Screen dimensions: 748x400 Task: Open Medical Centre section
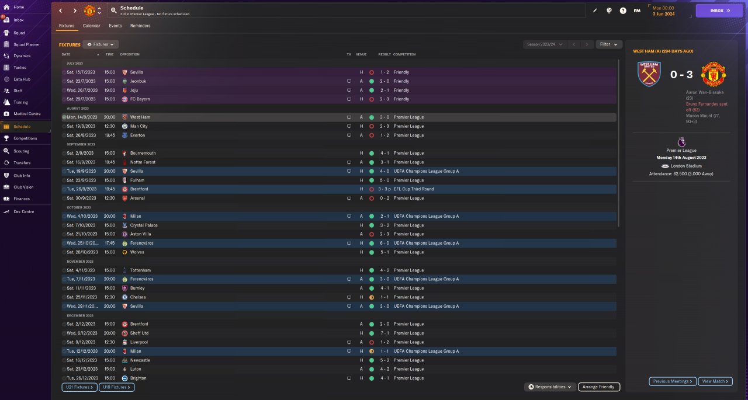[x=26, y=114]
